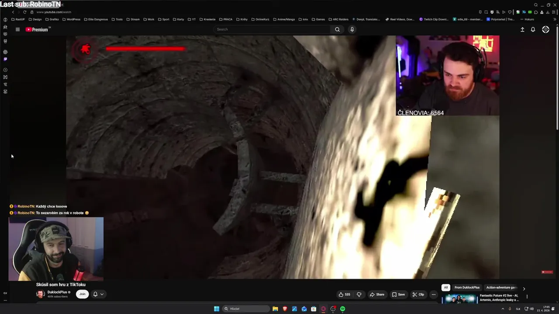Image resolution: width=559 pixels, height=314 pixels.
Task: Open the Games bookmark folder
Action: pyautogui.click(x=318, y=19)
